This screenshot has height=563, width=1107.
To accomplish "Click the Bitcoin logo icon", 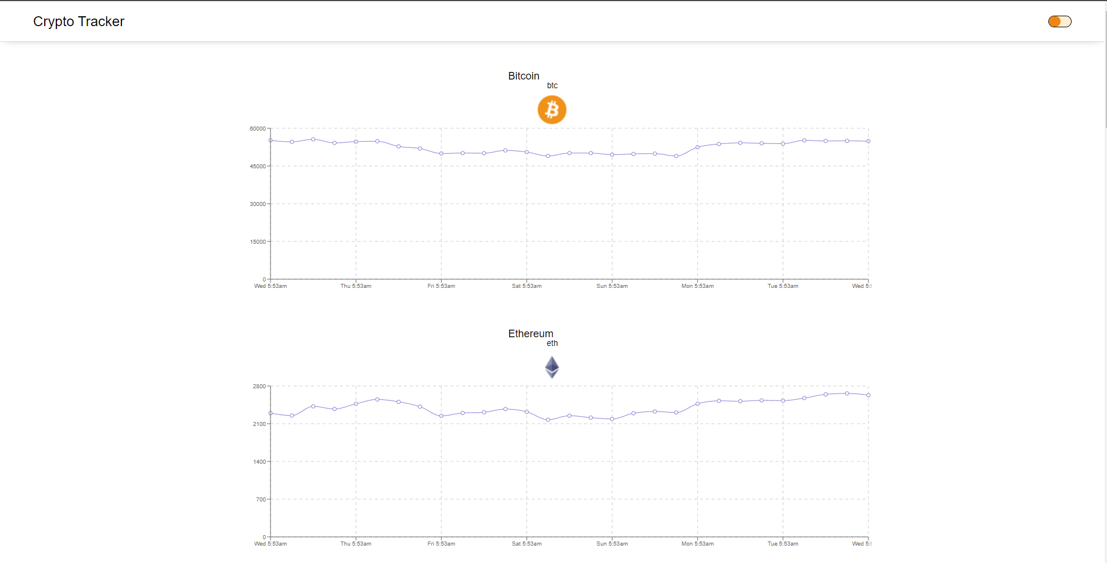I will [x=552, y=110].
